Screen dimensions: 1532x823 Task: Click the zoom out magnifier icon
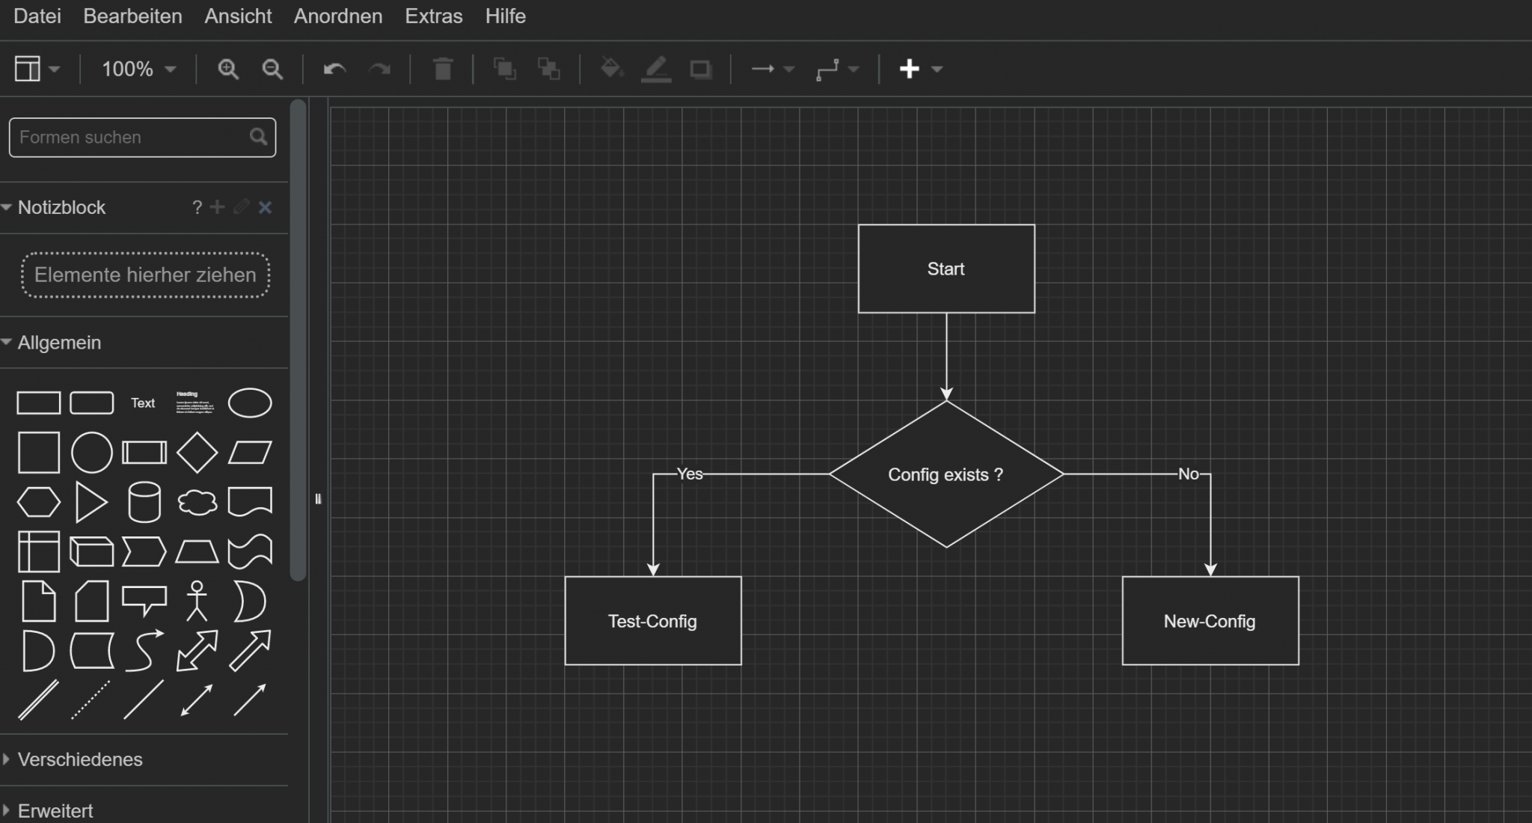click(x=272, y=70)
